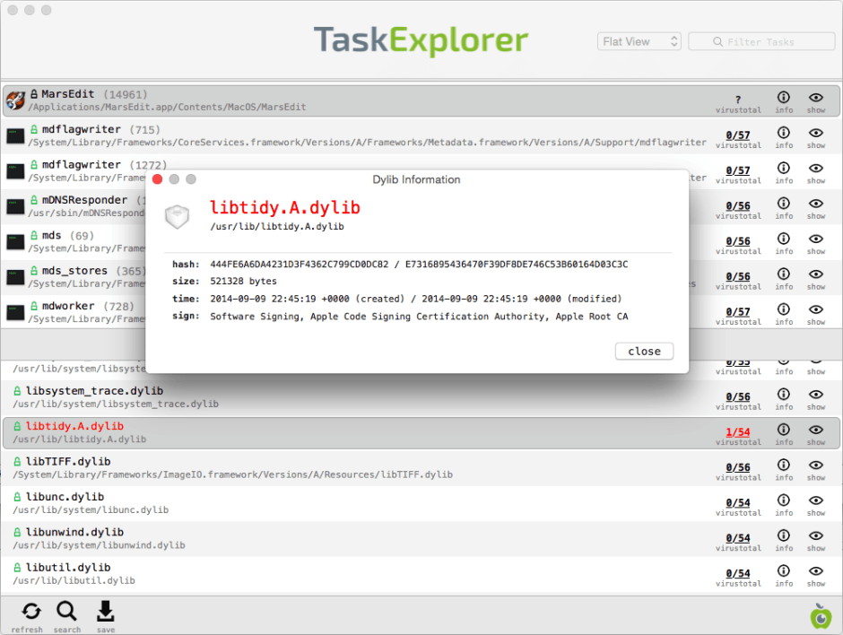Click the green apple logo icon
Image resolution: width=843 pixels, height=635 pixels.
click(x=820, y=615)
